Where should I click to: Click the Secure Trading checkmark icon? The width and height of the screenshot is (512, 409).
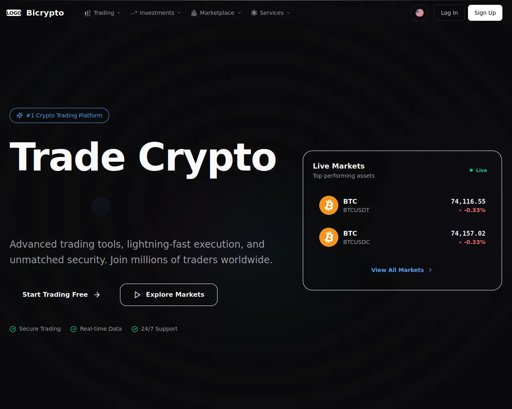point(13,329)
